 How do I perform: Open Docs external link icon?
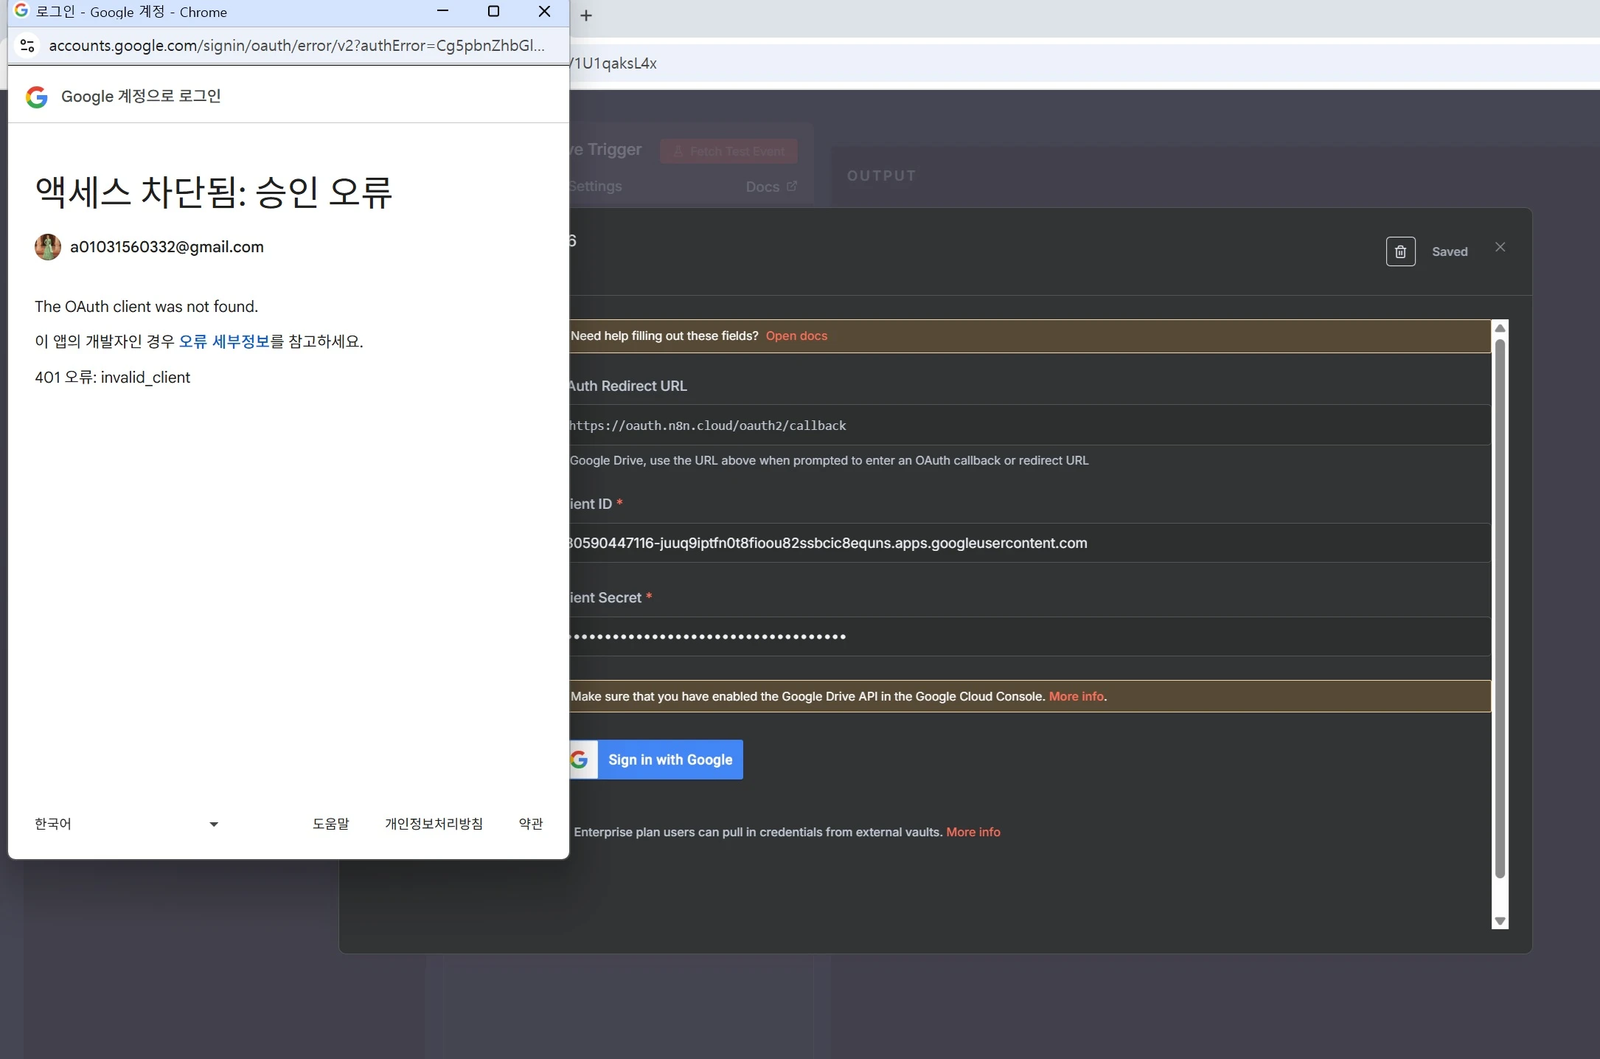point(792,187)
